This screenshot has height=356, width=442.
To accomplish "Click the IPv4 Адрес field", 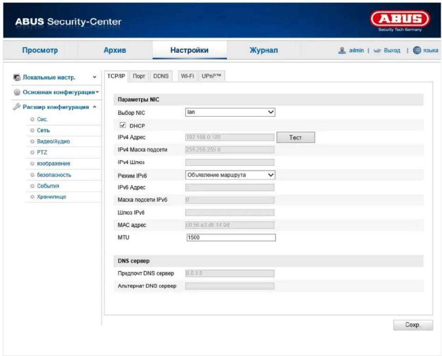I will pos(230,137).
